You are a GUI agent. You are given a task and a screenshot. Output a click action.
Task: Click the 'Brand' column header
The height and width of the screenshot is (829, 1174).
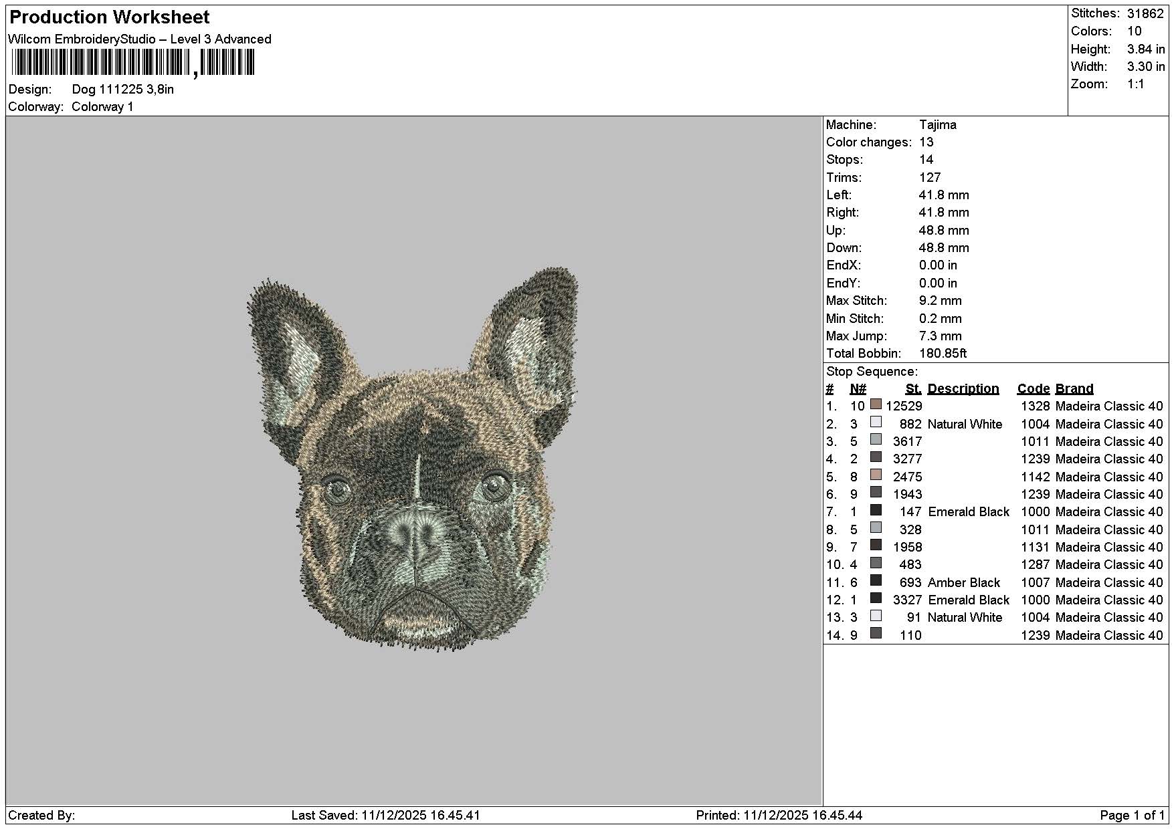1074,389
